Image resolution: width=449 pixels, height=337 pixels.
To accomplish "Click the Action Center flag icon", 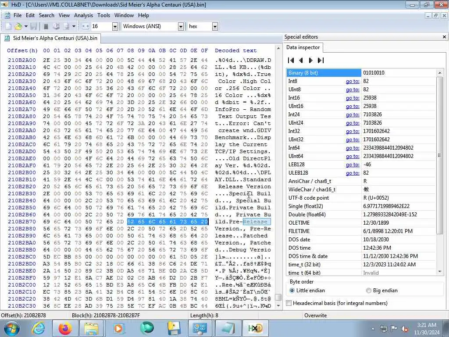I will coord(394,329).
